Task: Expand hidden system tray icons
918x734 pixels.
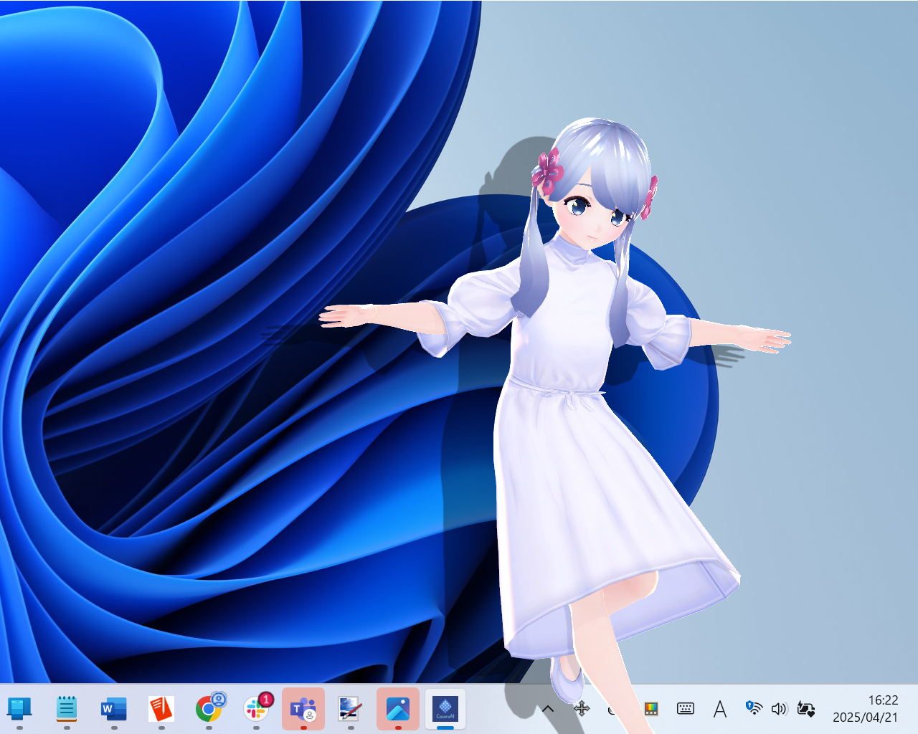Action: [x=547, y=710]
